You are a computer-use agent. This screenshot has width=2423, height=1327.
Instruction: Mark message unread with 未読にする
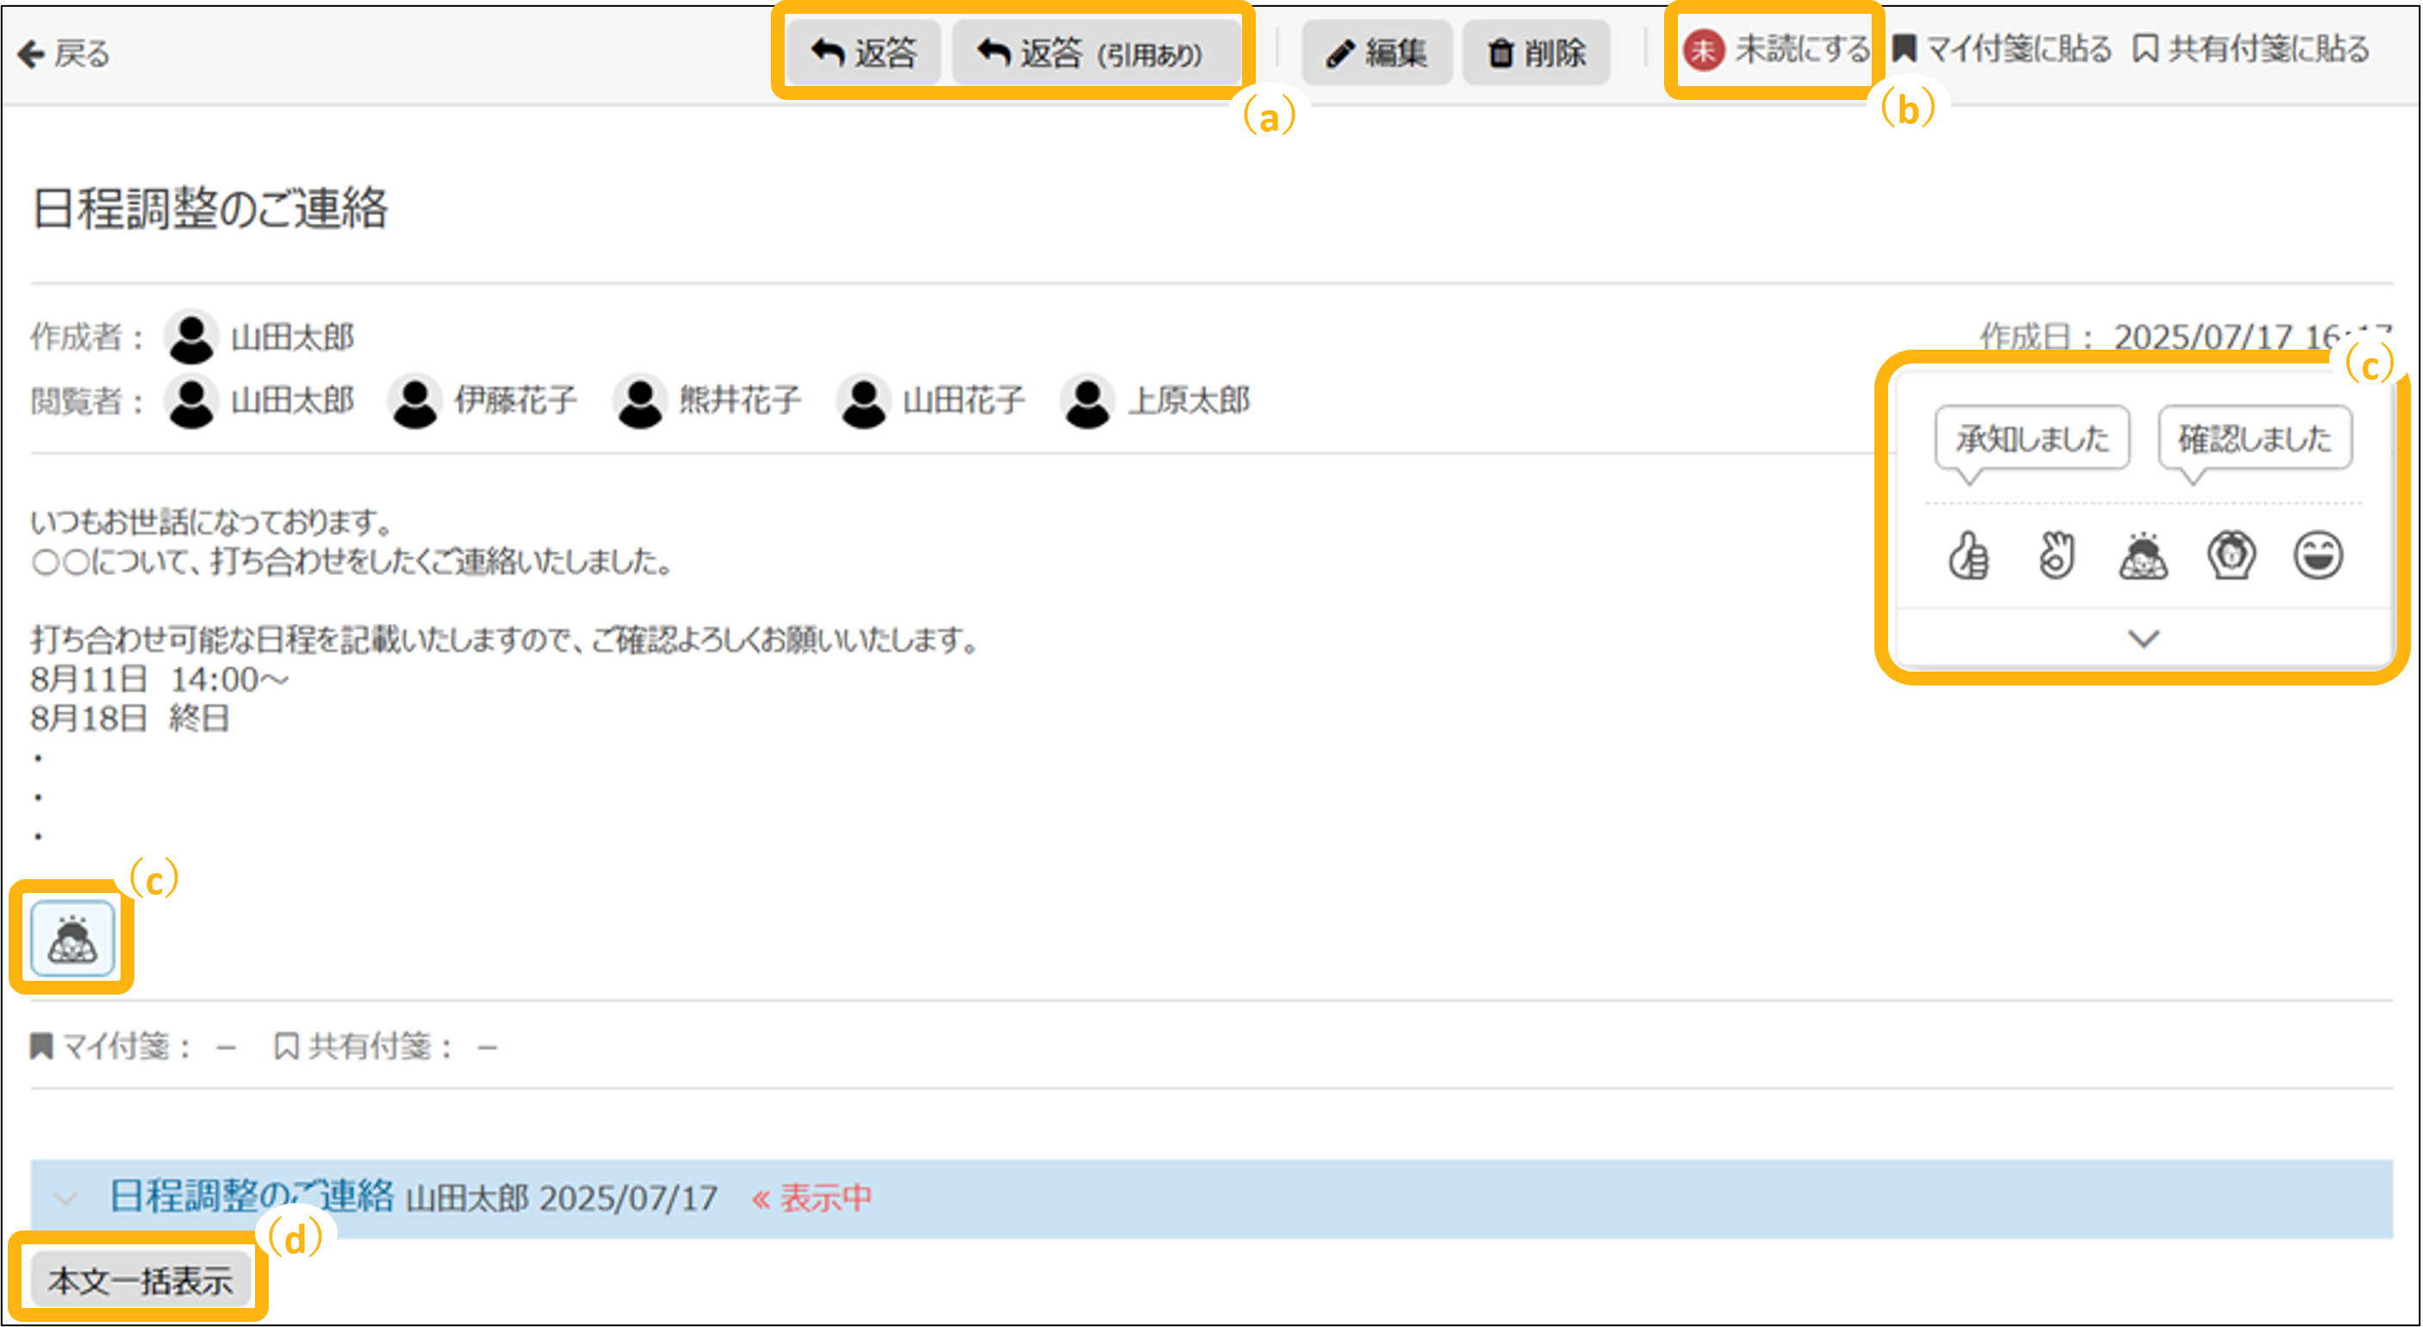(1776, 50)
